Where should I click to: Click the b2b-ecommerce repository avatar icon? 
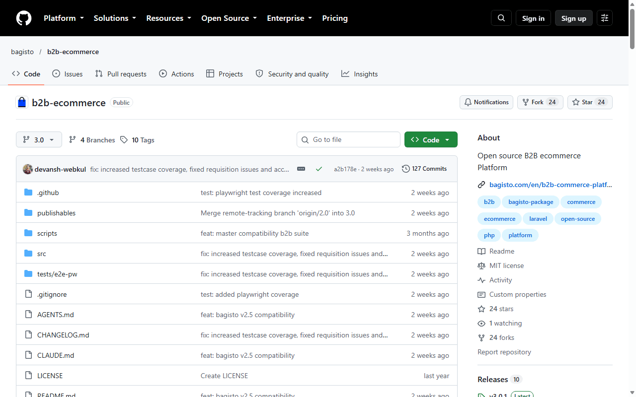[x=22, y=103]
